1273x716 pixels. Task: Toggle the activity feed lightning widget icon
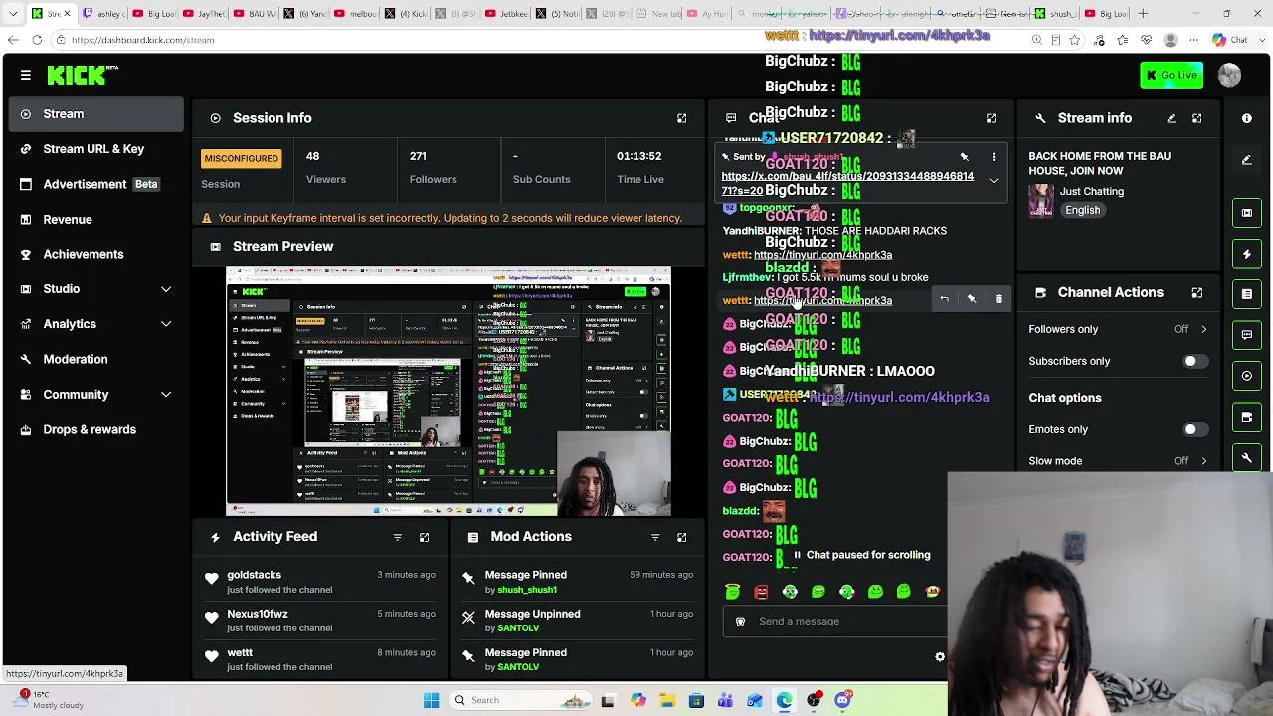point(1247,254)
